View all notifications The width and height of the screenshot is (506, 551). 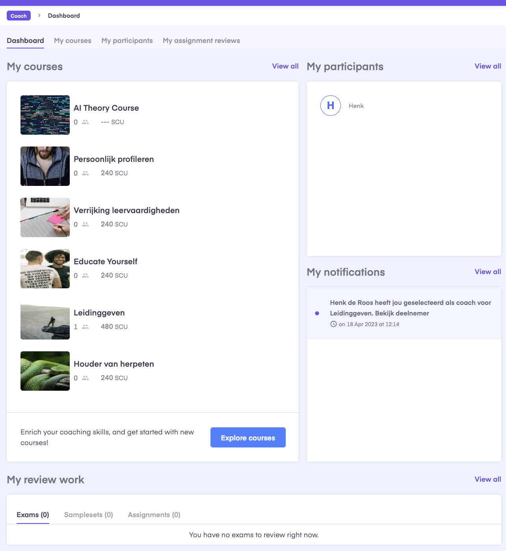[x=487, y=272]
